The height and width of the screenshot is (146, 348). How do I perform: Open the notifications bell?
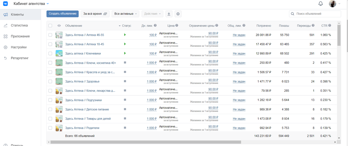(320, 4)
